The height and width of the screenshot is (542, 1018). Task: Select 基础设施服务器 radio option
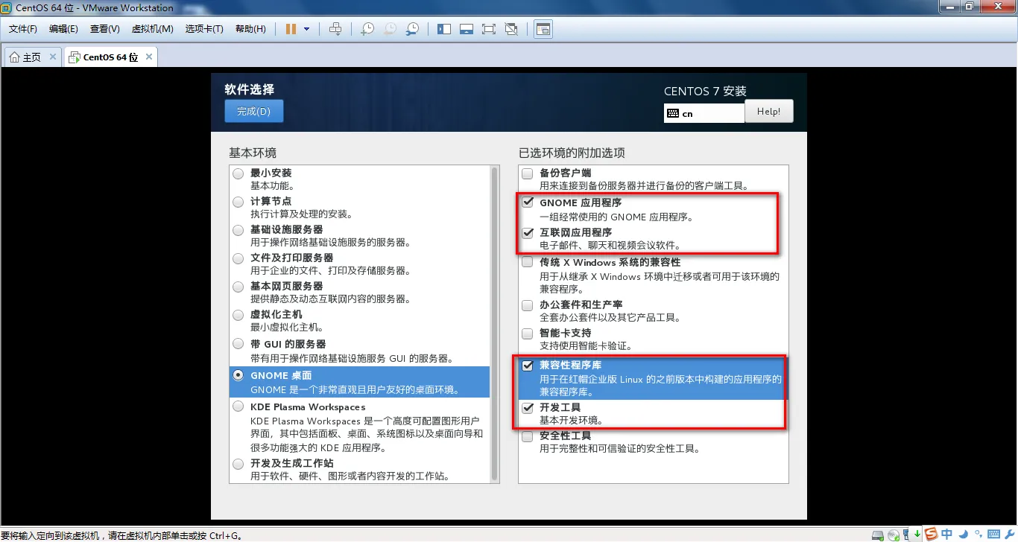click(x=238, y=230)
